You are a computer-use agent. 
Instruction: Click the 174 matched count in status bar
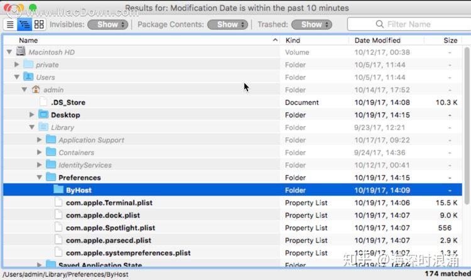(448, 274)
